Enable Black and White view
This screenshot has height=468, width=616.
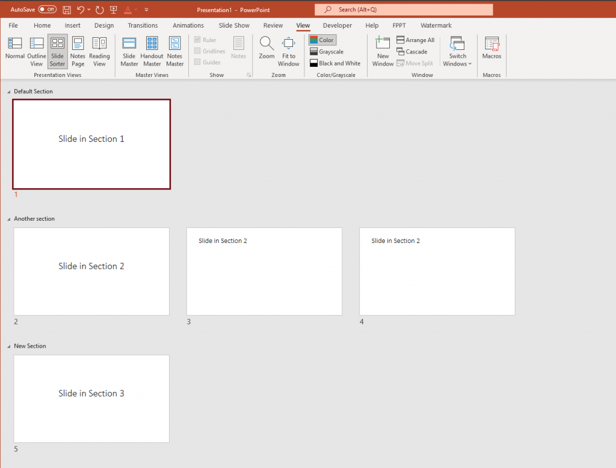(335, 63)
